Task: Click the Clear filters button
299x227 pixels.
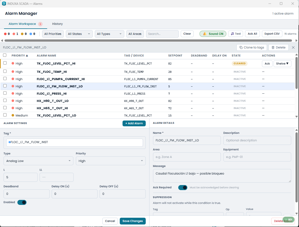Action: 187,34
